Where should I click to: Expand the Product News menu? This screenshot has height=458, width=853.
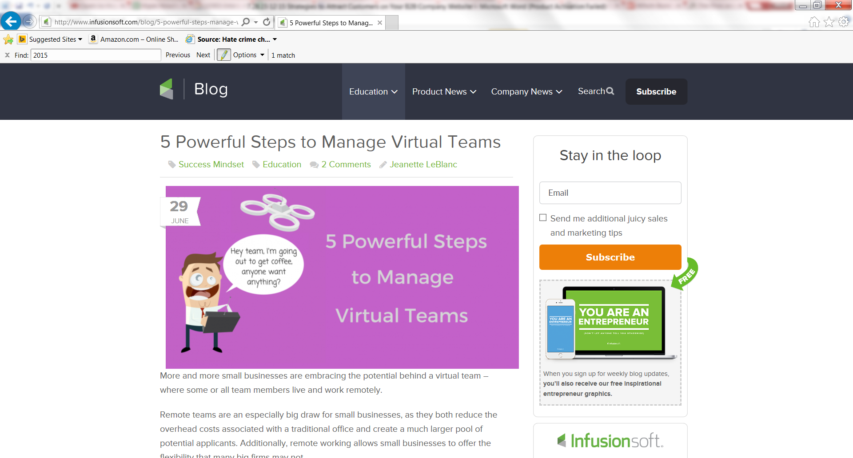pos(444,91)
